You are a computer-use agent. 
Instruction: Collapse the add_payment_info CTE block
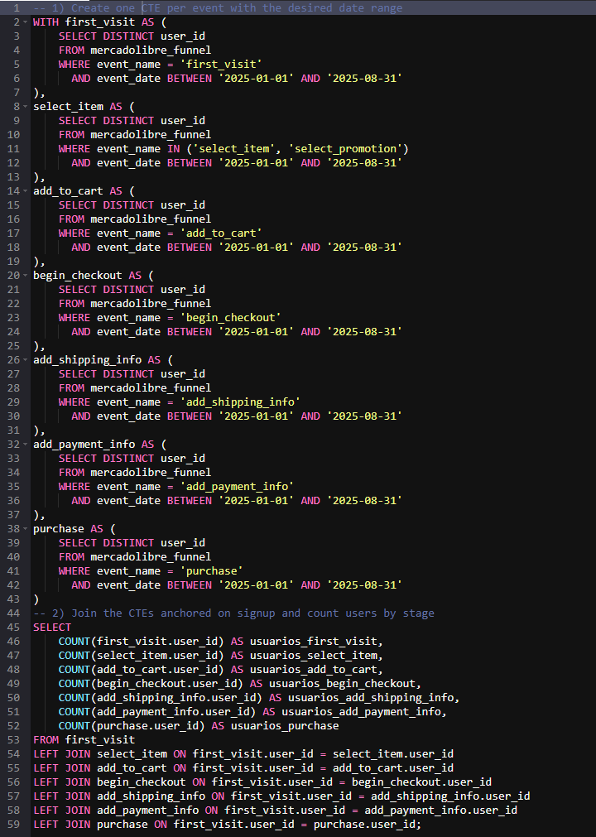click(27, 444)
